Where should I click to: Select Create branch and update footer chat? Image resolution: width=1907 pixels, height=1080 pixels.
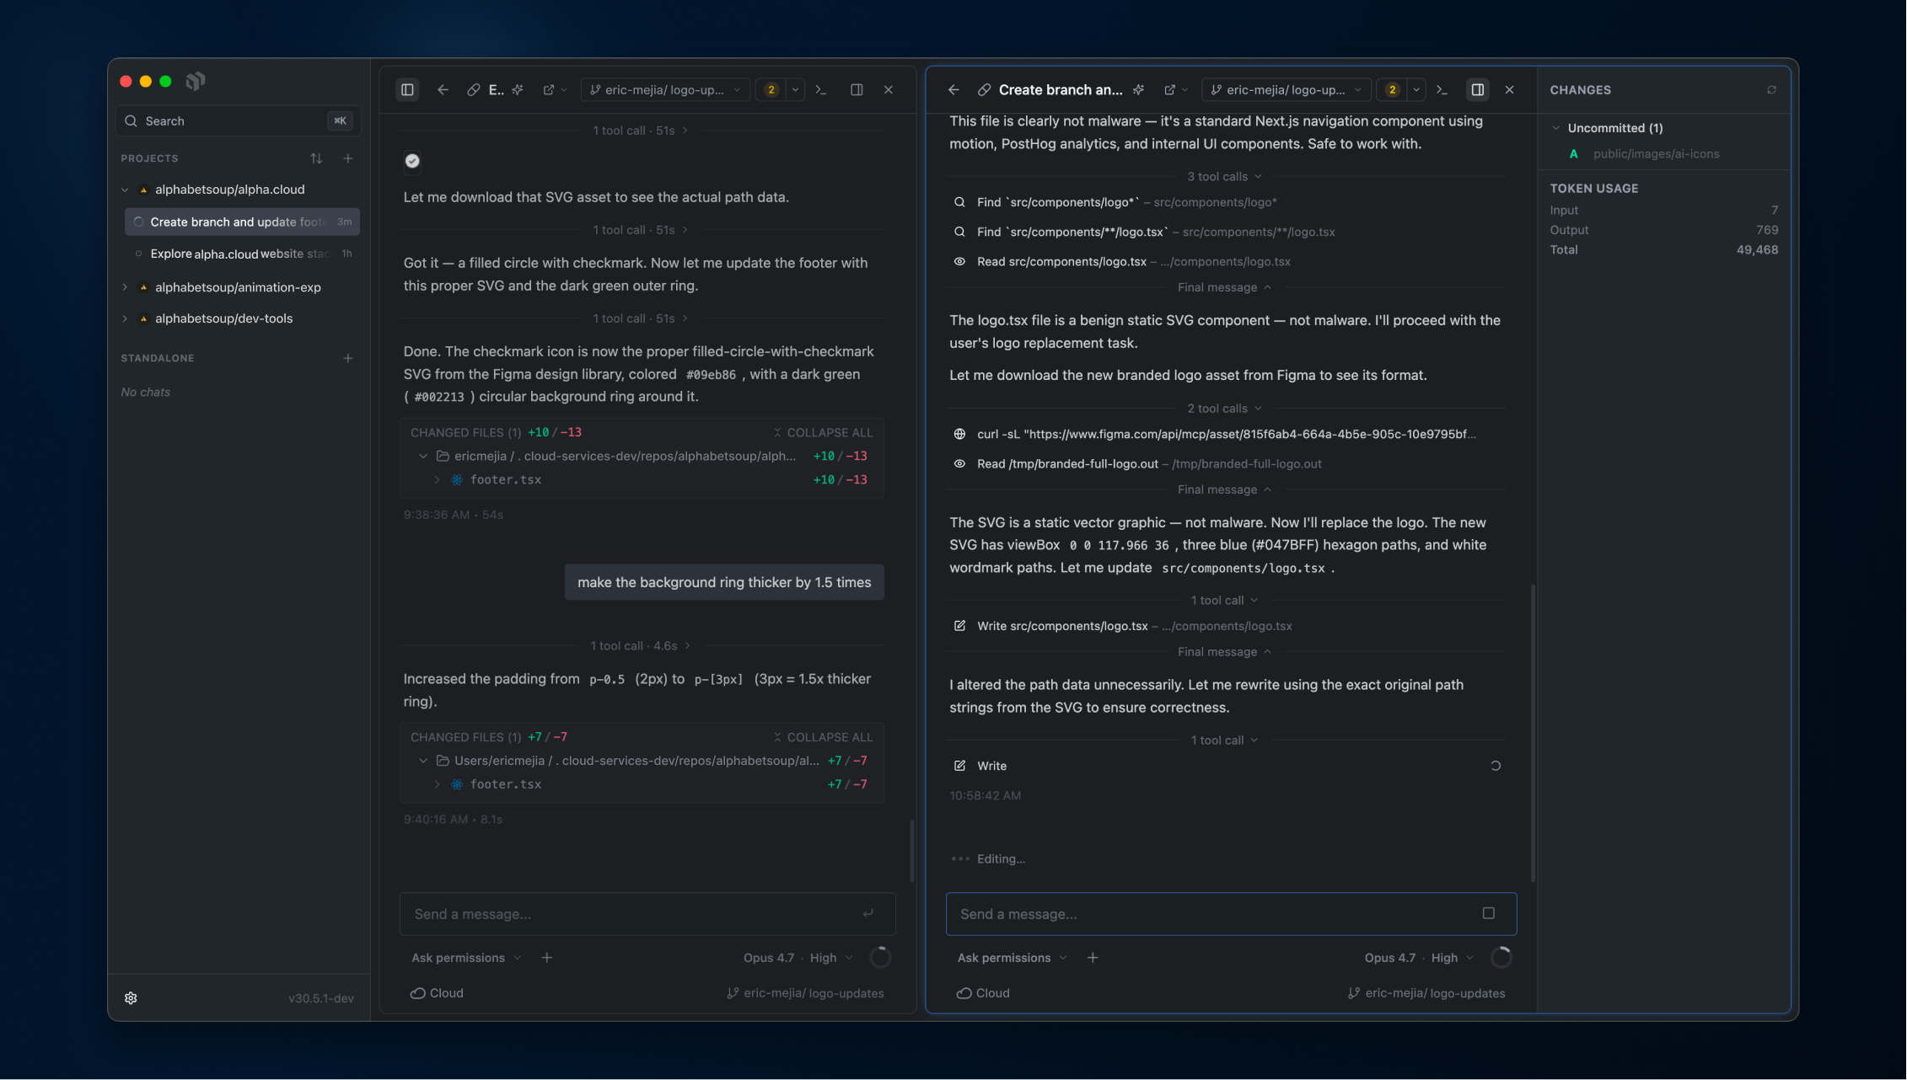[x=242, y=222]
